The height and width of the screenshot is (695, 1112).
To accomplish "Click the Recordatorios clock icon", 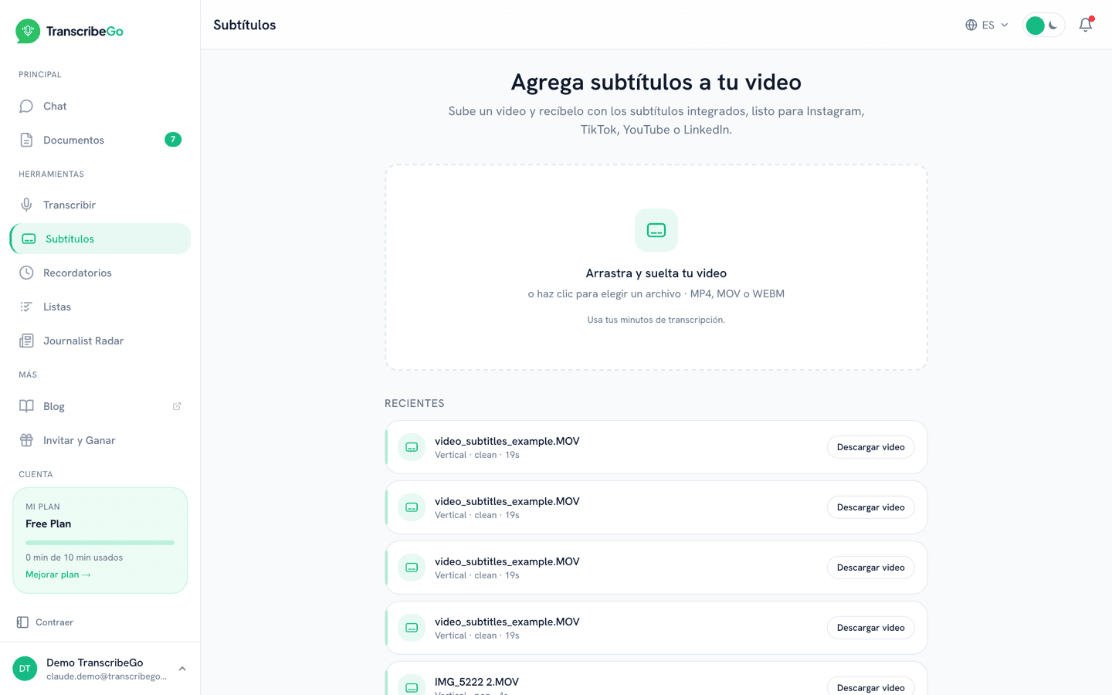I will [26, 273].
